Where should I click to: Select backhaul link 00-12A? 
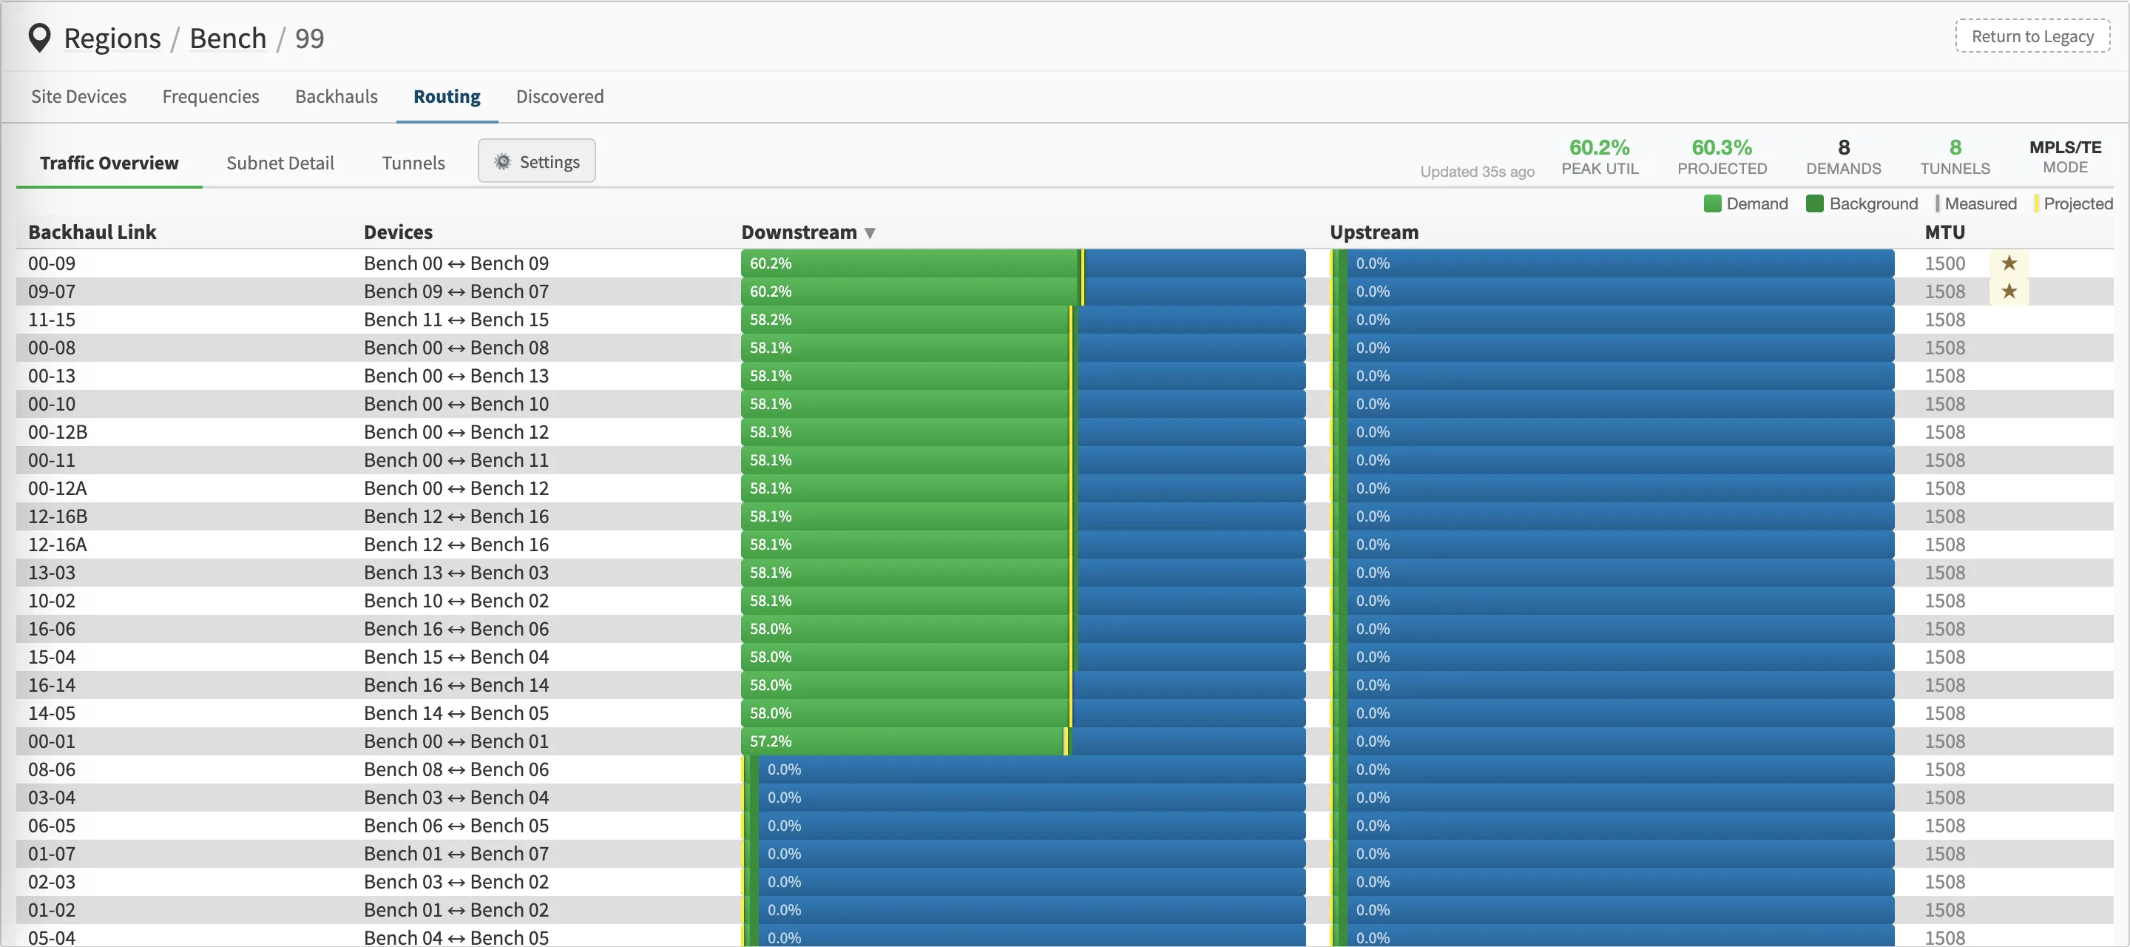tap(57, 488)
